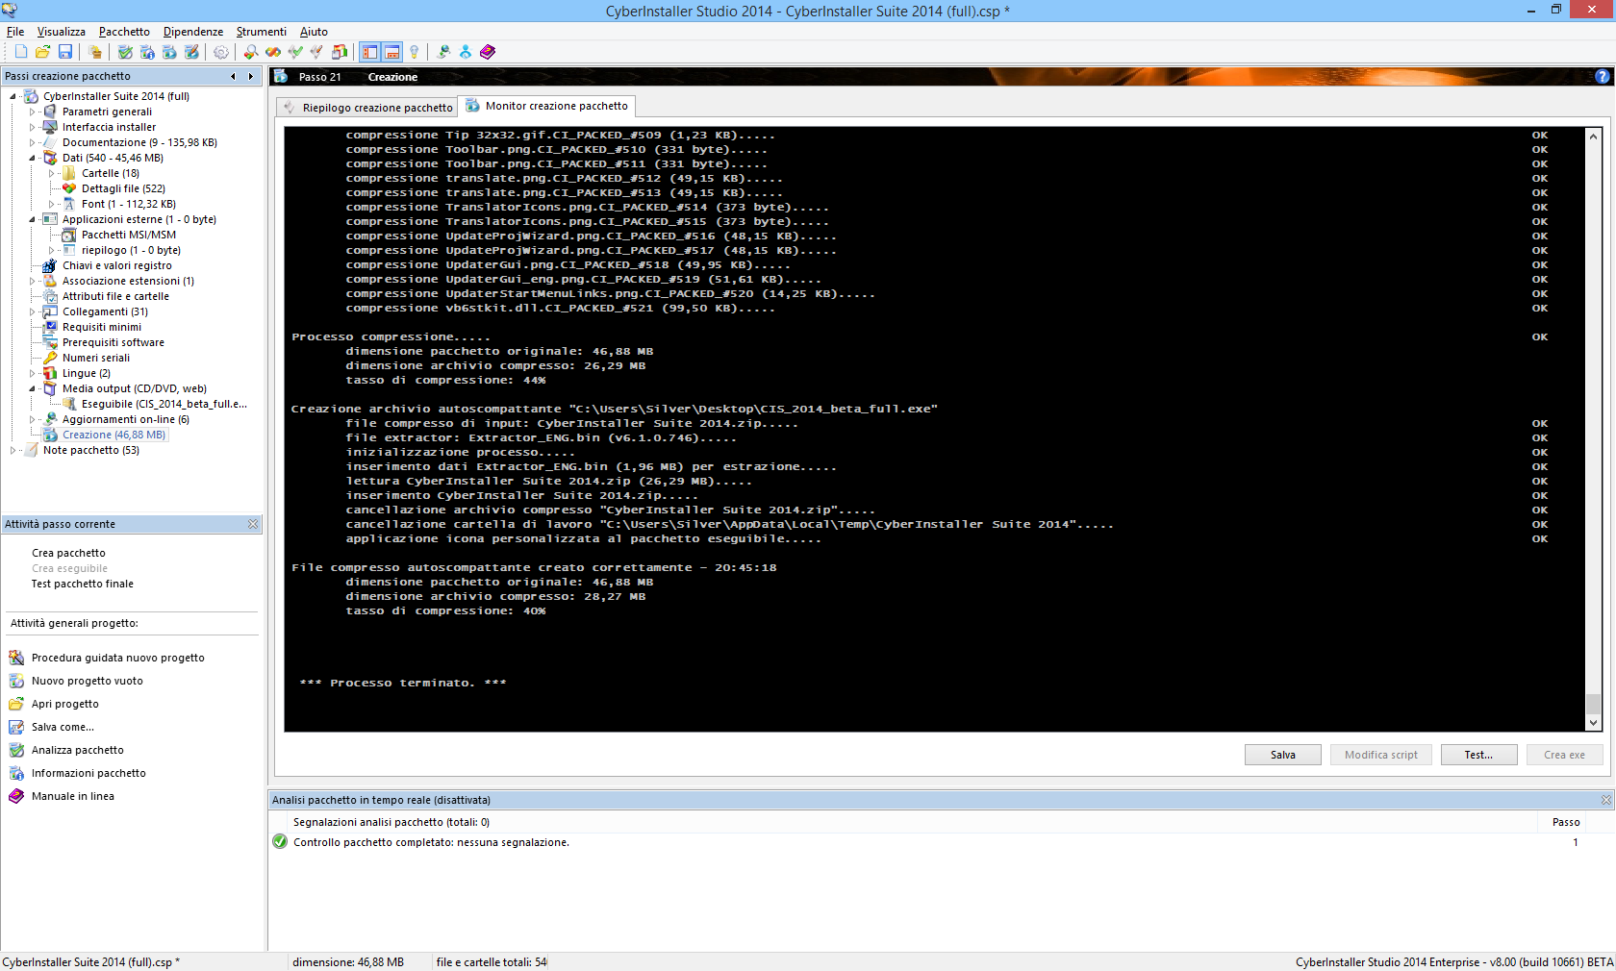Click Nuovo progetto vuoto link

(x=87, y=681)
